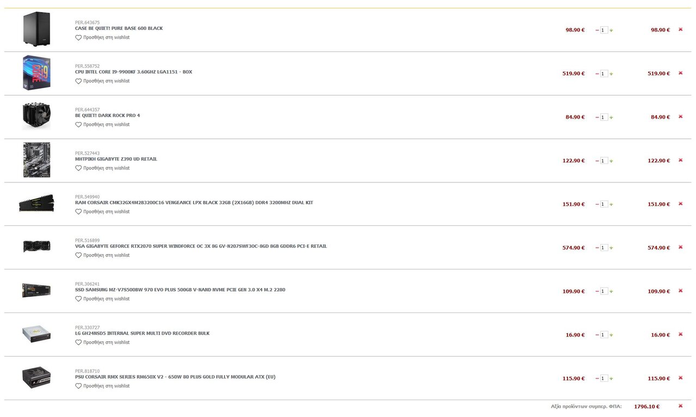Increase Samsung 970 EVO Plus quantity
Viewport: 696px width, 417px height.
coord(611,292)
